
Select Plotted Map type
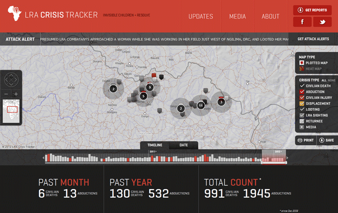click(314, 63)
